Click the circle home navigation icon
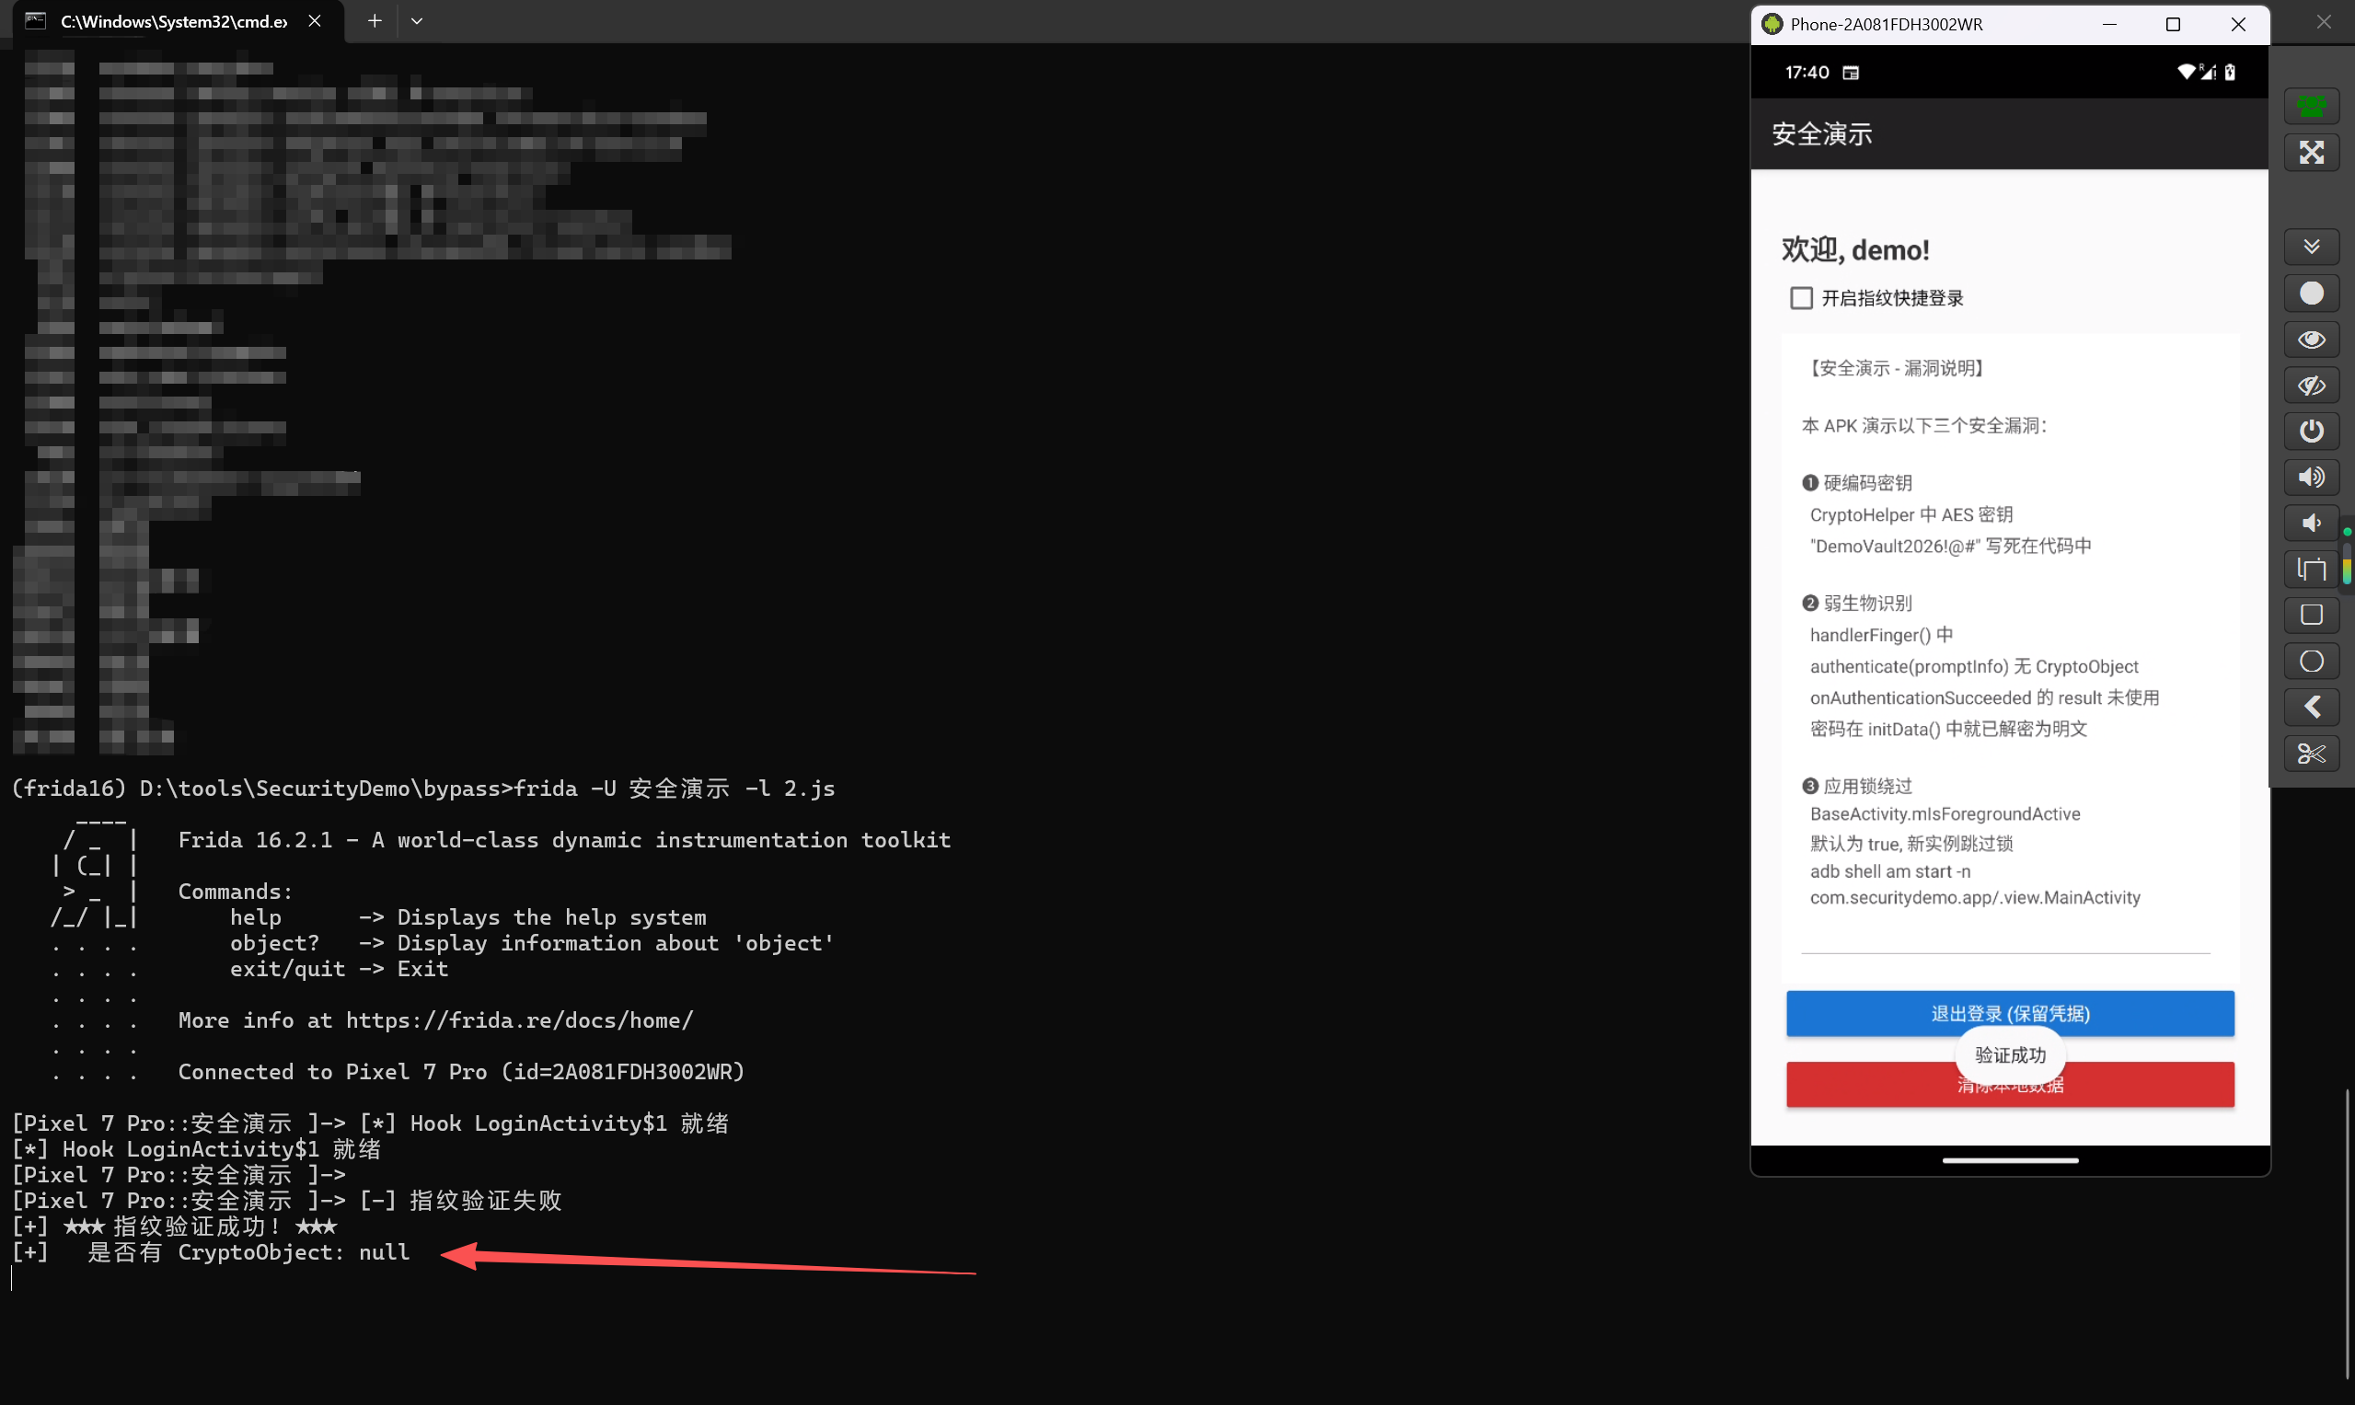 click(2312, 661)
